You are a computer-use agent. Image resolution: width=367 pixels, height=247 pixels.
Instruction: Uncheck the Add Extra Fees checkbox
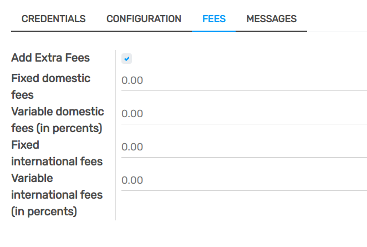(x=127, y=58)
